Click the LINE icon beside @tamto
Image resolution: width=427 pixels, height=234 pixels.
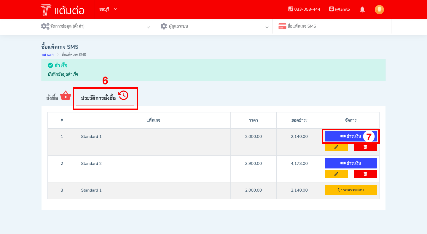coord(332,9)
